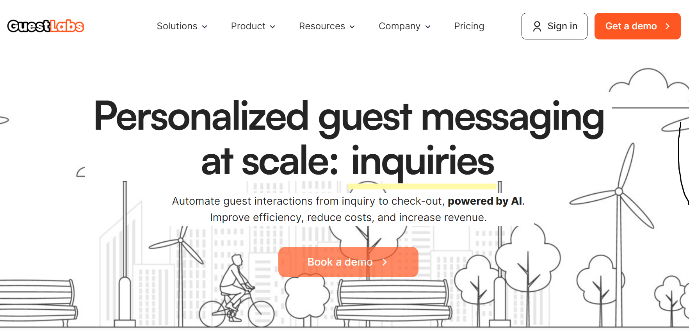Open the Solutions menu label
This screenshot has height=330, width=689.
tap(177, 26)
